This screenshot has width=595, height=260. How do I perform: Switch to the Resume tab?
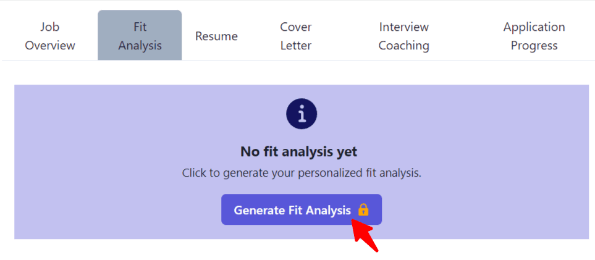(x=216, y=36)
